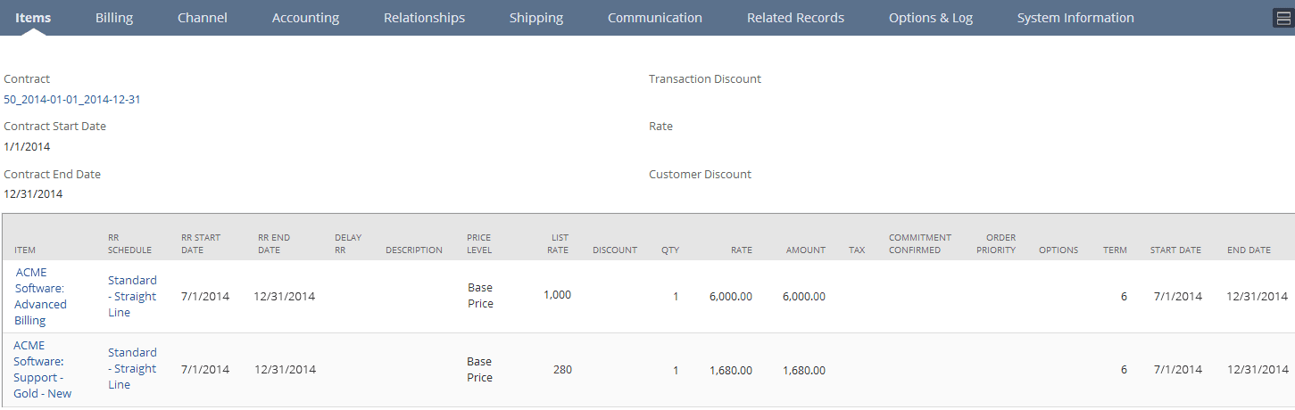This screenshot has height=410, width=1295.
Task: Open the System Information tab
Action: pos(1075,18)
